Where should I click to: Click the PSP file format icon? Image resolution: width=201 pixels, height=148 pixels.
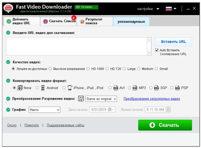point(177,88)
